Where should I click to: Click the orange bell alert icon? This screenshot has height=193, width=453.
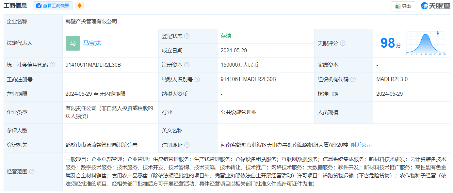tap(79, 6)
